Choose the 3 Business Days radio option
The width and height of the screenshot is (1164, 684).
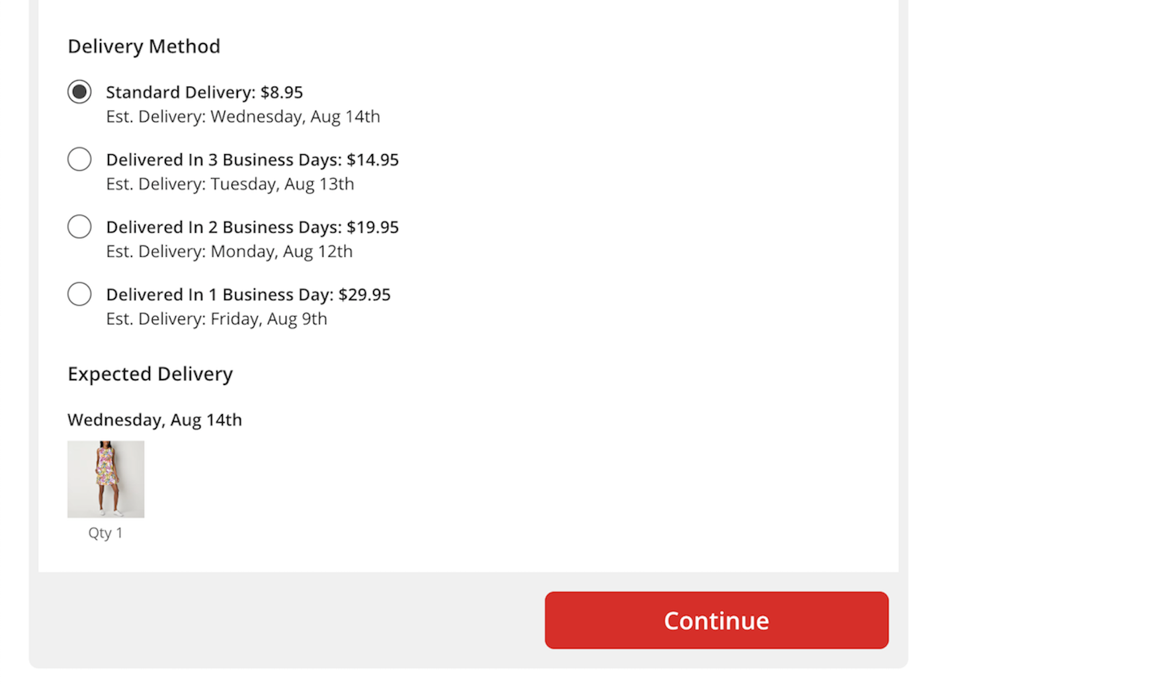point(79,159)
